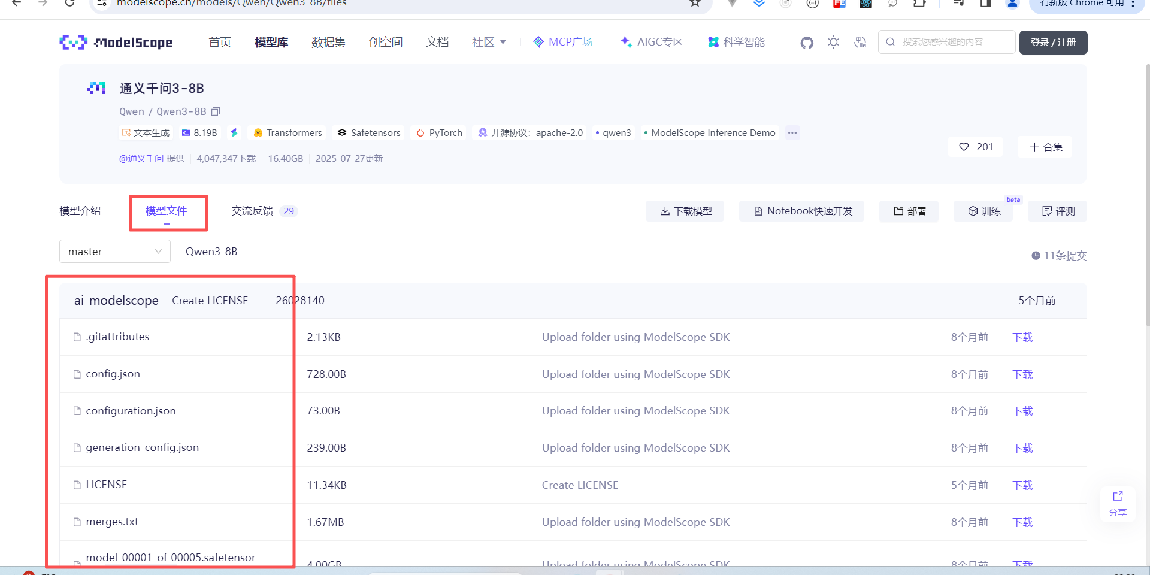The image size is (1150, 575).
Task: Open the .gitattributes file
Action: tap(117, 337)
